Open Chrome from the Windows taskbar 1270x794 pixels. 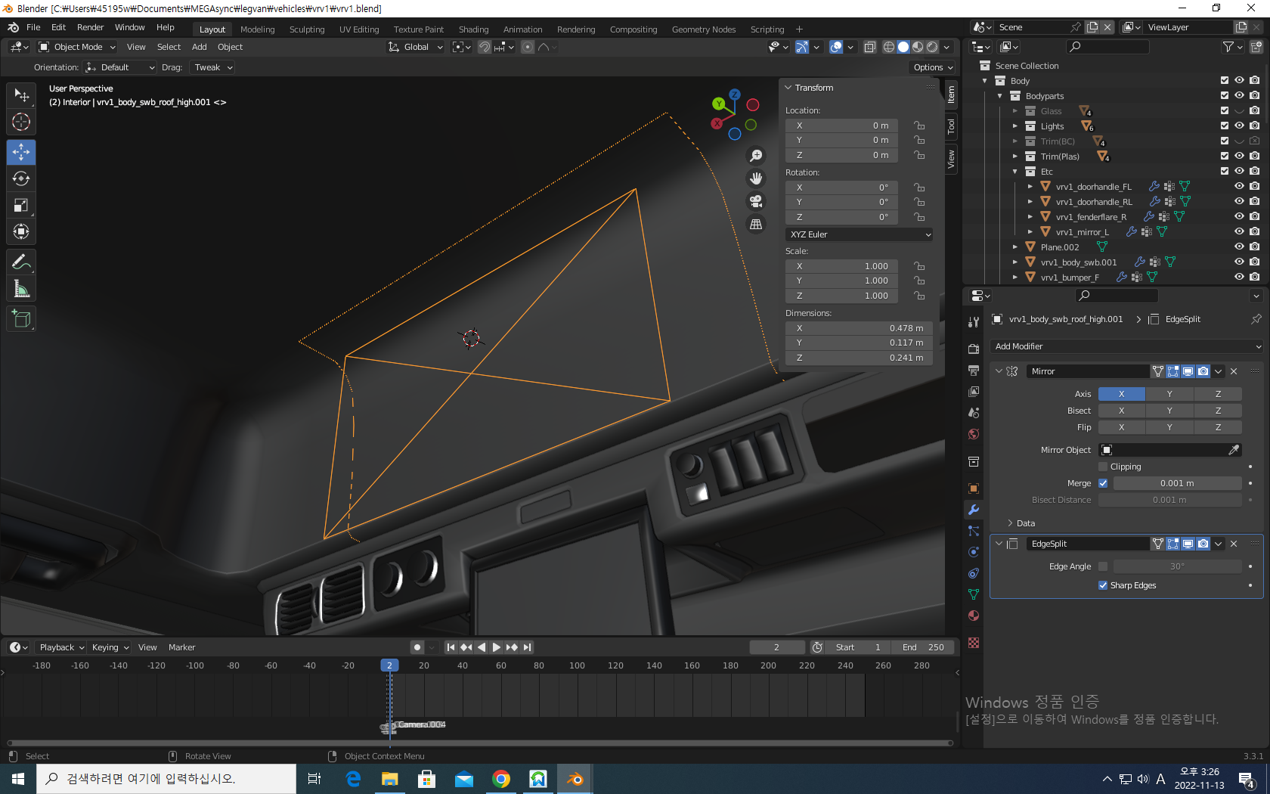coord(500,779)
